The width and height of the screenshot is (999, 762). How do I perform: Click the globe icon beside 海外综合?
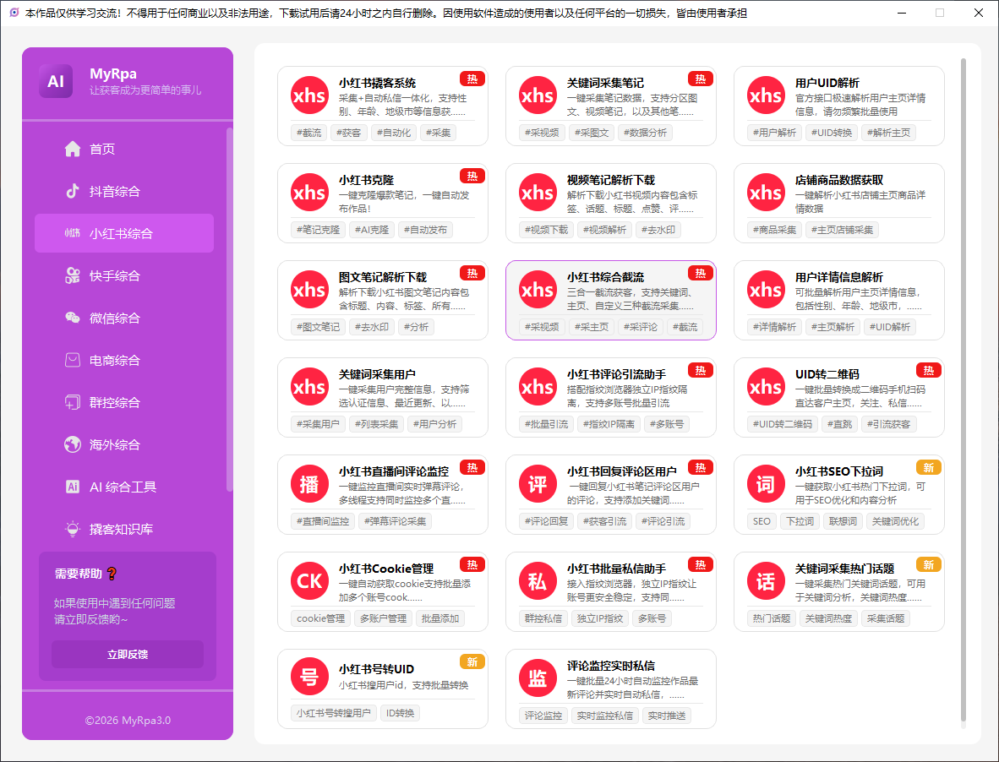(73, 444)
